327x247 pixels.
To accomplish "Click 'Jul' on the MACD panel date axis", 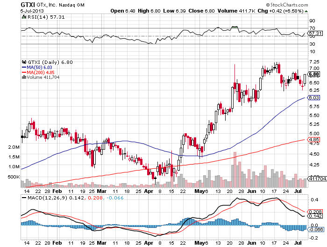I will tap(299, 243).
